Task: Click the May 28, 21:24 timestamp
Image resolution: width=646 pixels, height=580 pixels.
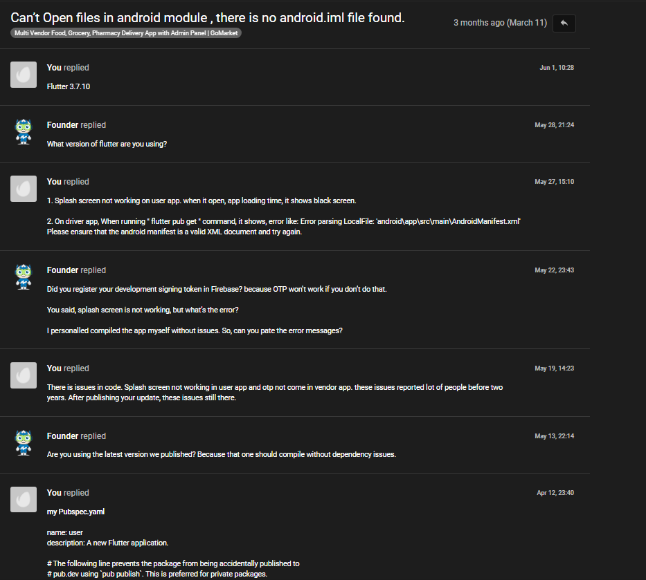Action: [x=554, y=125]
